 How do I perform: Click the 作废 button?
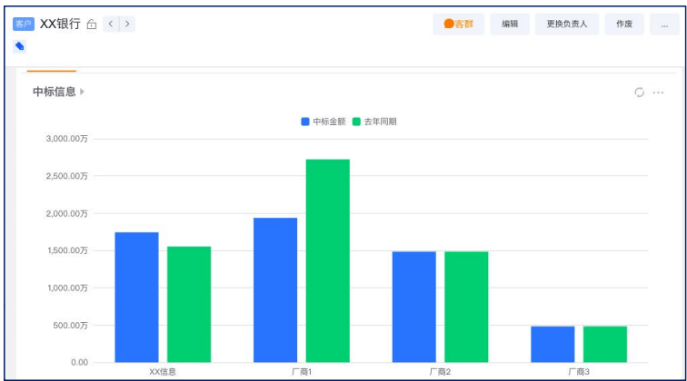click(624, 24)
